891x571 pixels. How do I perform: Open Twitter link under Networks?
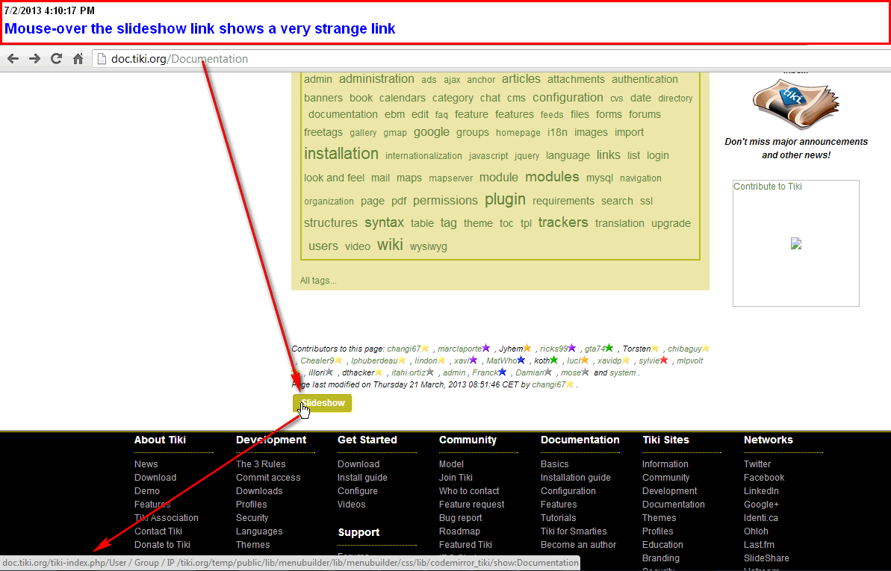pyautogui.click(x=757, y=464)
